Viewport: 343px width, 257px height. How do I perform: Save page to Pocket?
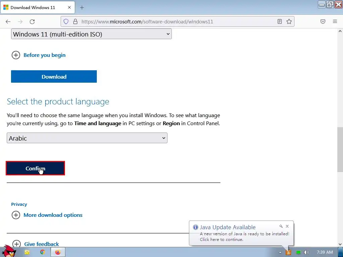point(323,21)
